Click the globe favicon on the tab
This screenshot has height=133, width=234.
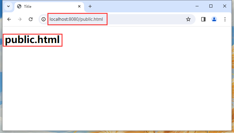tap(19, 6)
